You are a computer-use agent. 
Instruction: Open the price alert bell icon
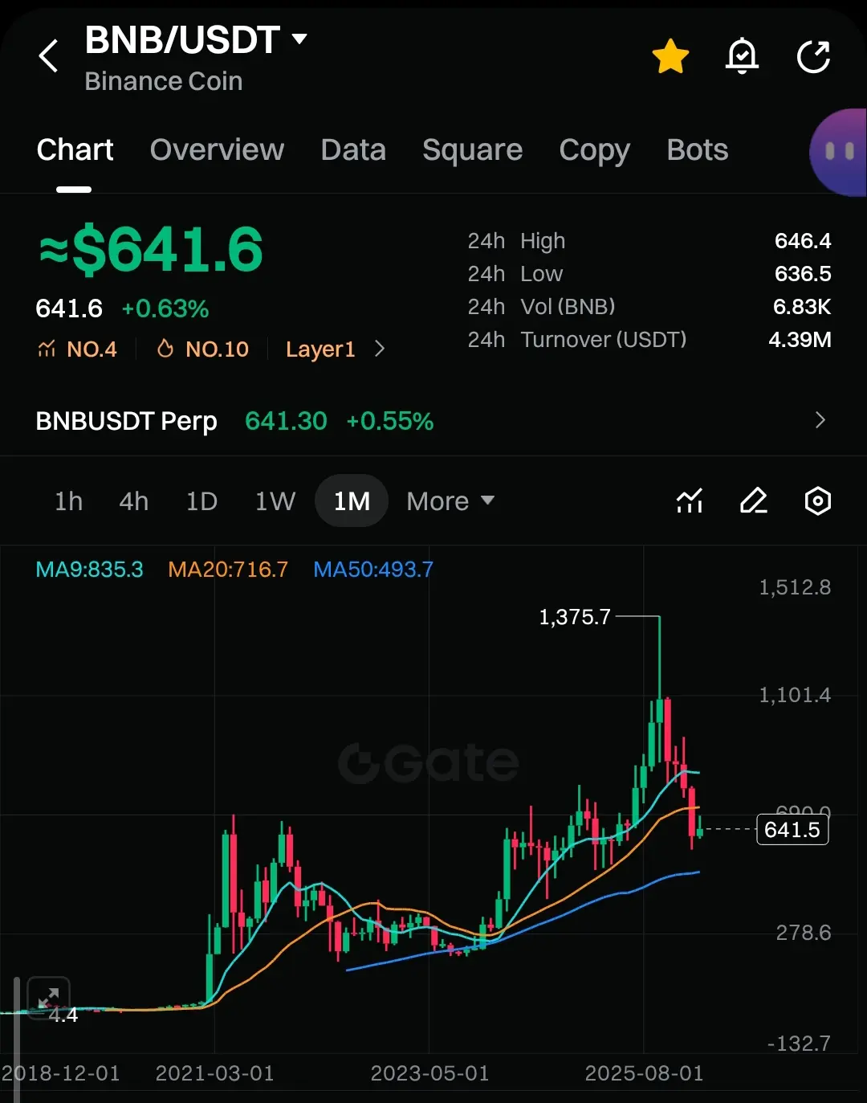coord(743,56)
